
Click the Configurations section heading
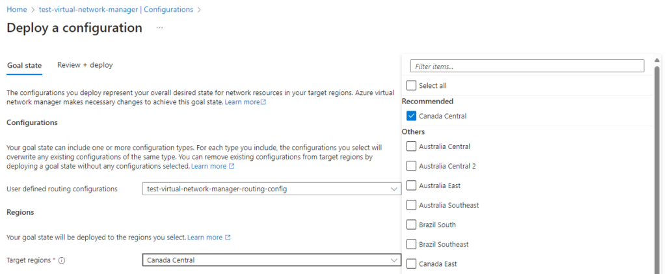(x=32, y=122)
